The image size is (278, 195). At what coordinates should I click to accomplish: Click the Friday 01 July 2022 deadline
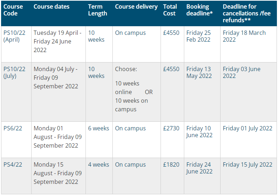(247, 129)
